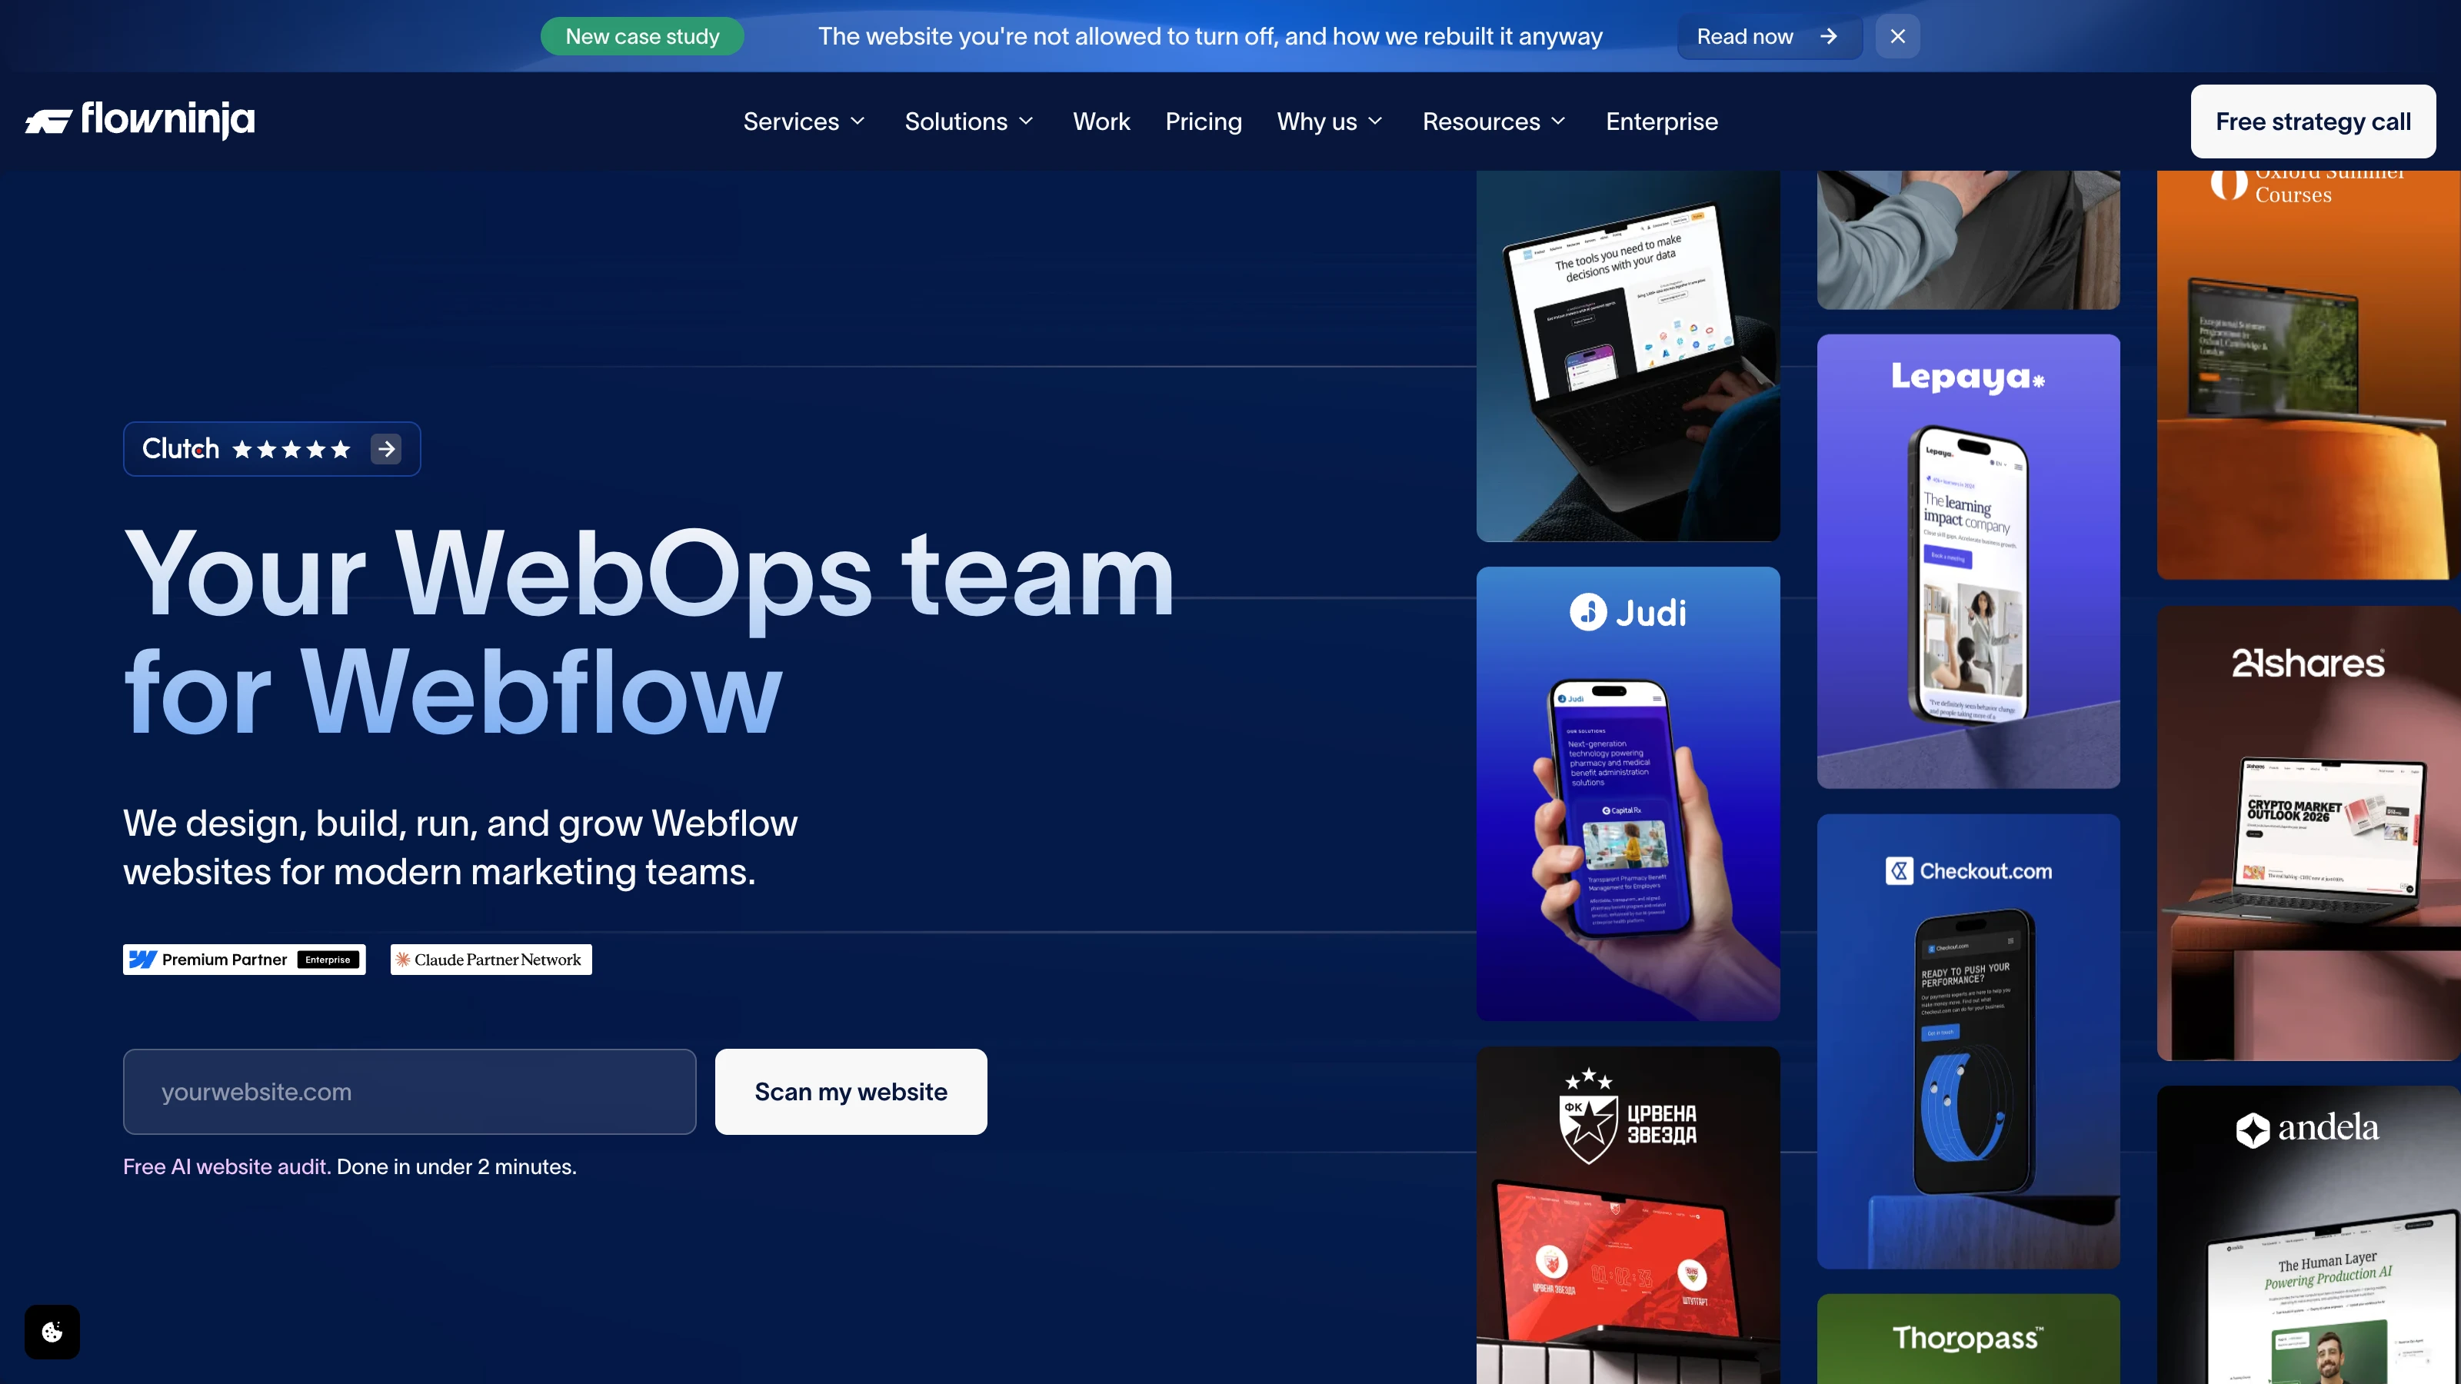Image resolution: width=2461 pixels, height=1384 pixels.
Task: Book a Free strategy call
Action: (2313, 121)
